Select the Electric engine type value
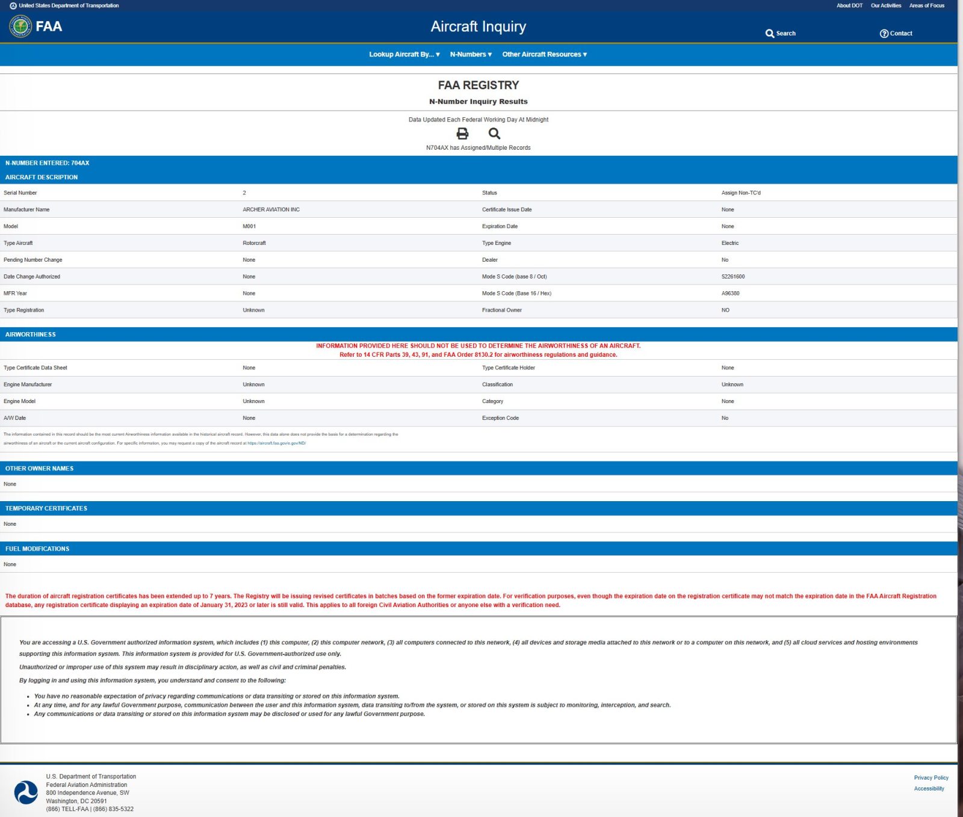The height and width of the screenshot is (817, 963). click(730, 243)
